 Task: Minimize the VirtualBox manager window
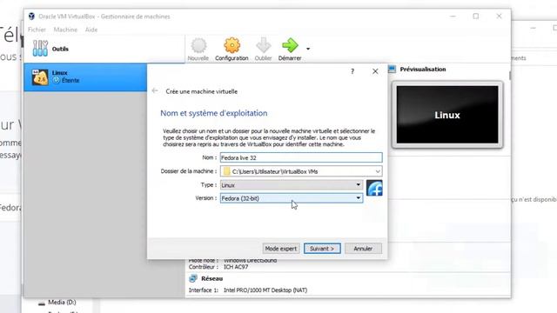[453, 16]
